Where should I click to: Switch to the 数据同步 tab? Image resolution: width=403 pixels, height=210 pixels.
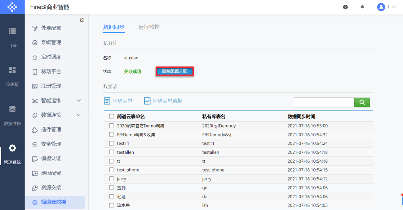pyautogui.click(x=114, y=27)
